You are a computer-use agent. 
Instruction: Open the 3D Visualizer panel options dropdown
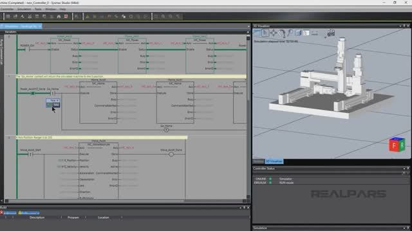[x=400, y=26]
